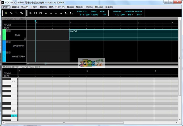Image resolution: width=183 pixels, height=126 pixels.
Task: Click the right-side vertical scrollbar thumb
Action: pyautogui.click(x=180, y=58)
